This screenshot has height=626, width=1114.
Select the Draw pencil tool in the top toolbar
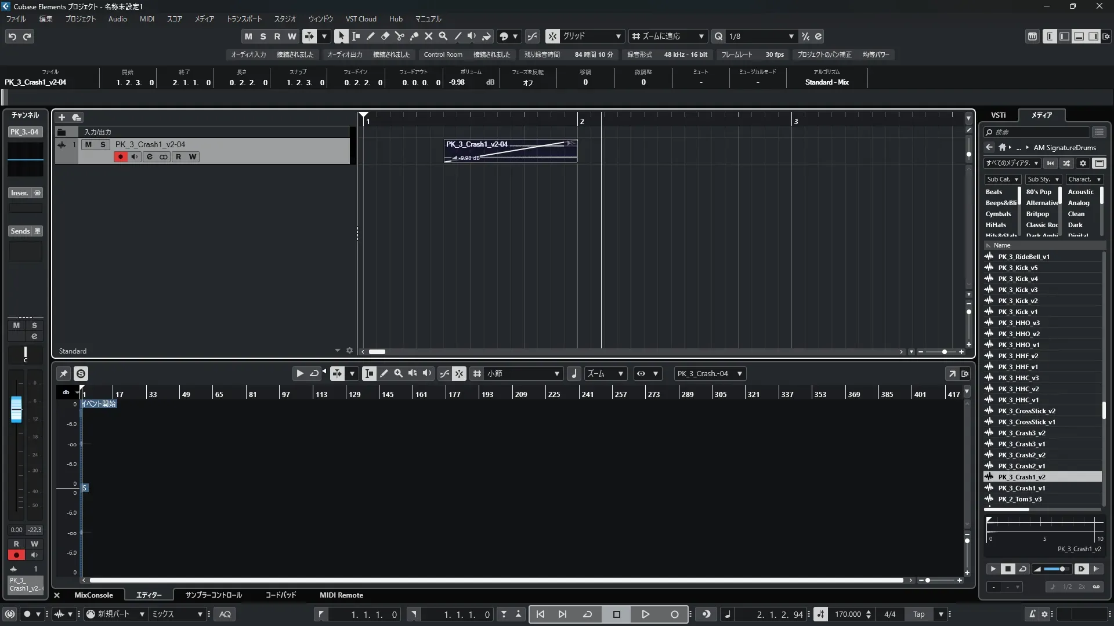370,37
